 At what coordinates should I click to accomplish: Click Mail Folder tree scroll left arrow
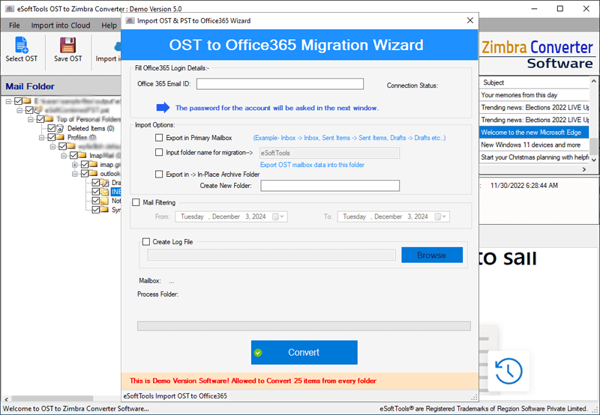click(6, 399)
